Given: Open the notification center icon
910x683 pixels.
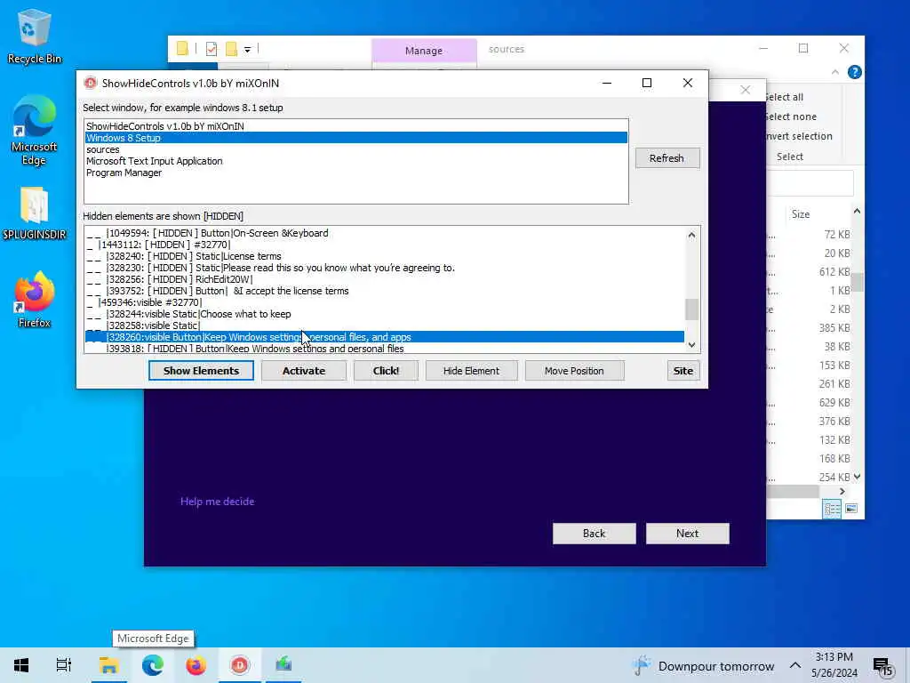Looking at the screenshot, I should click(882, 666).
